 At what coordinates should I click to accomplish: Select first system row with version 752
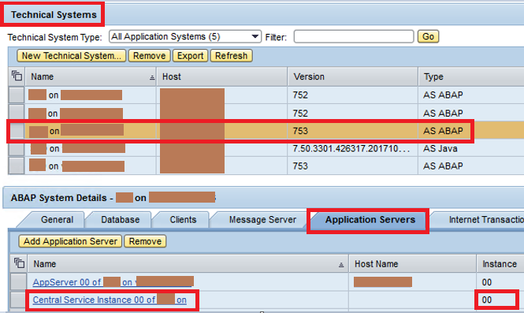click(17, 95)
